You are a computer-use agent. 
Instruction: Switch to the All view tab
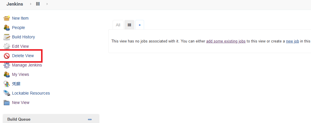pos(118,25)
